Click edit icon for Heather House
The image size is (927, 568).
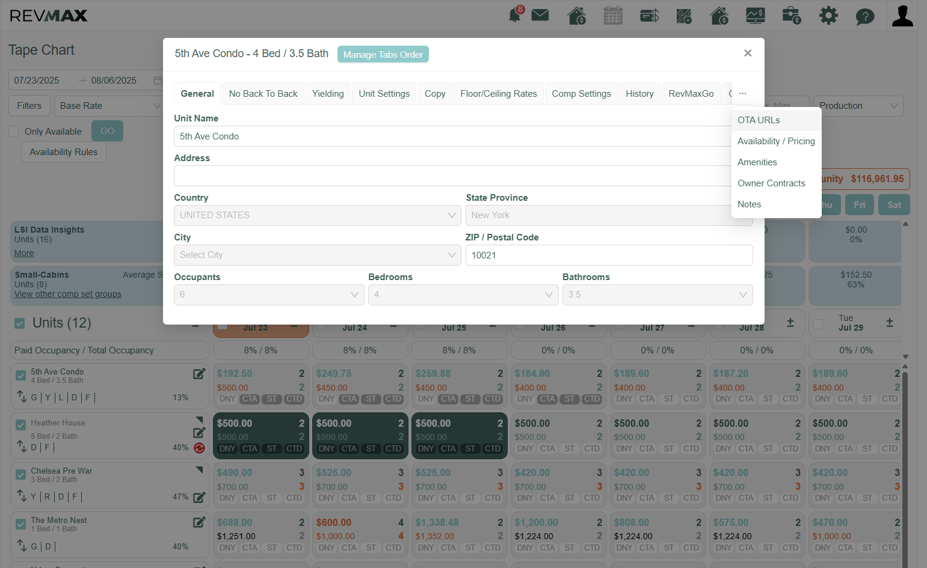pos(199,432)
